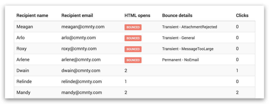Image resolution: width=269 pixels, height=104 pixels.
Task: Click Arlene's BOUNCED status badge
Action: (133, 60)
